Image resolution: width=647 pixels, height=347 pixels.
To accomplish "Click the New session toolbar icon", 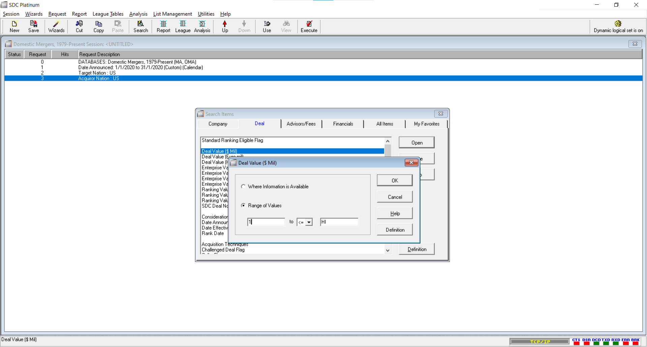I will pyautogui.click(x=14, y=26).
